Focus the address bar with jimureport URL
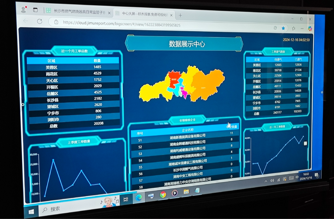Viewport: 334px width, 219px height. [122, 23]
